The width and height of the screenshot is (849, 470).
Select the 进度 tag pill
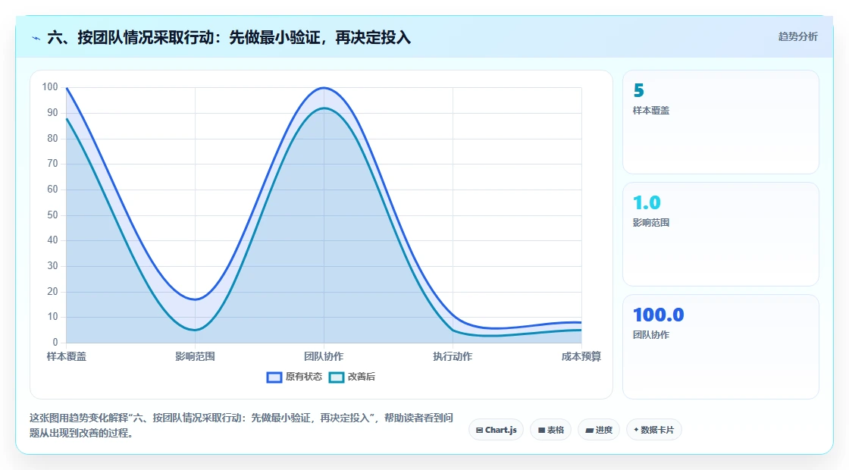599,430
